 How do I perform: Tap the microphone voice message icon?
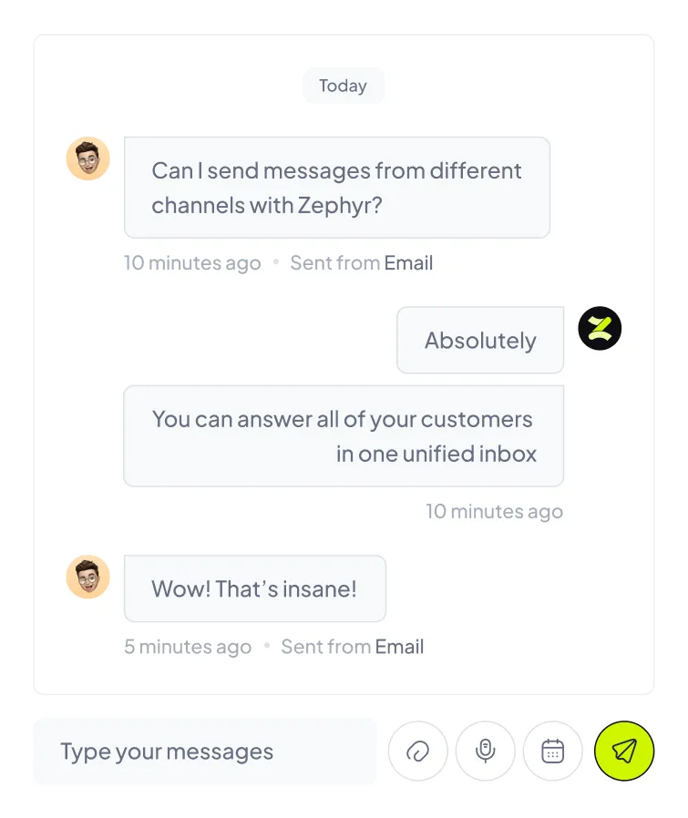click(x=486, y=752)
